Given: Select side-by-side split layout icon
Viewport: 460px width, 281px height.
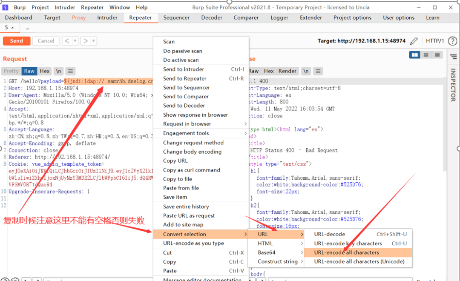Looking at the screenshot, I should click(x=415, y=55).
